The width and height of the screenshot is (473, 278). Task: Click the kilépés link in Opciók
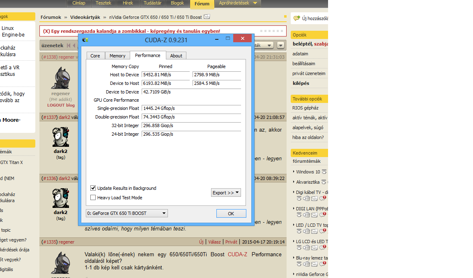click(x=301, y=83)
